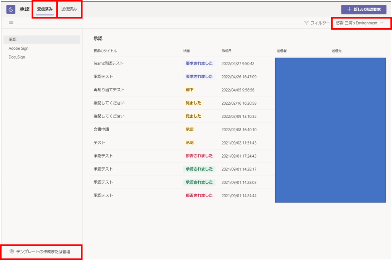
Task: Switch to the 受信済み tab
Action: click(x=45, y=9)
